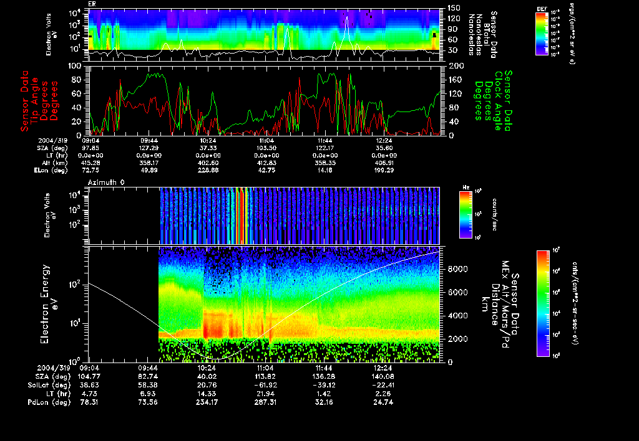
Task: Click altitude value 402.60
Action: point(208,163)
